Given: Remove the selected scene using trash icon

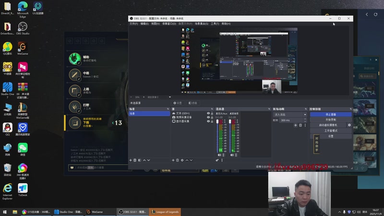Looking at the screenshot, I should 135,160.
